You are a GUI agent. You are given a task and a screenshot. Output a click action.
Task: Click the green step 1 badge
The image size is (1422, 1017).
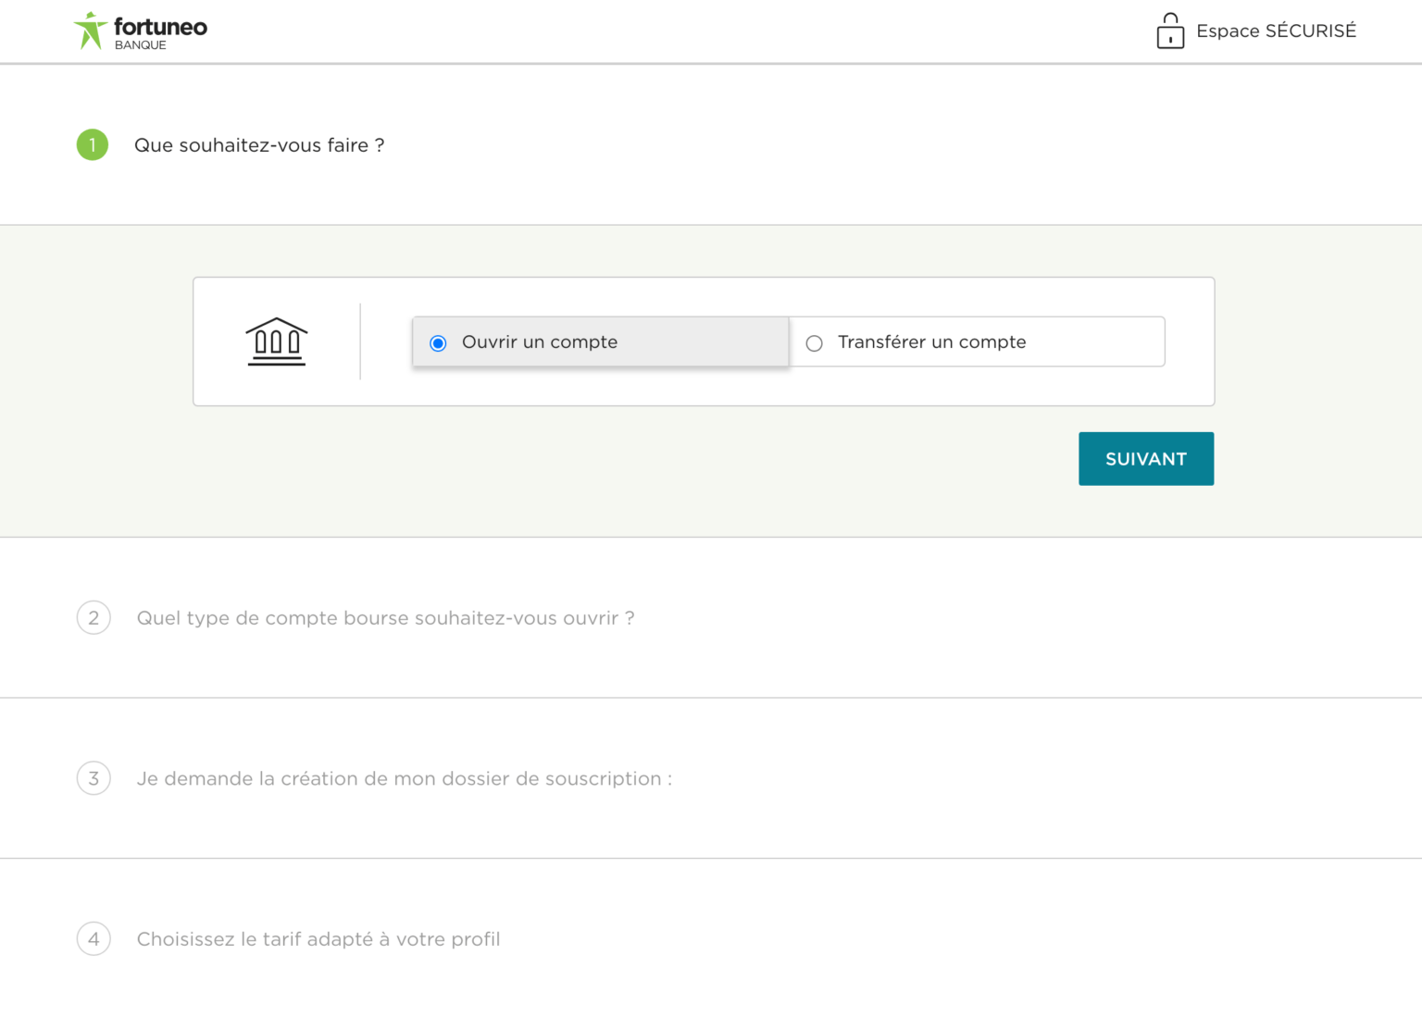click(x=93, y=145)
